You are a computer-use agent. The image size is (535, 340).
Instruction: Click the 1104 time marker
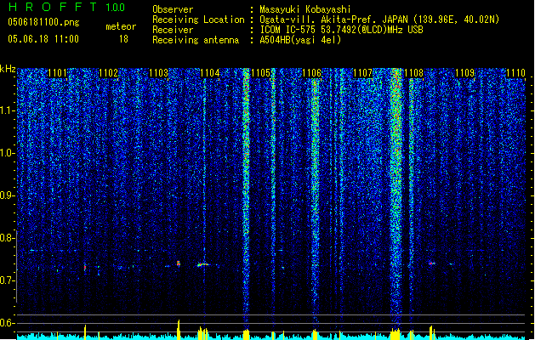tap(210, 73)
